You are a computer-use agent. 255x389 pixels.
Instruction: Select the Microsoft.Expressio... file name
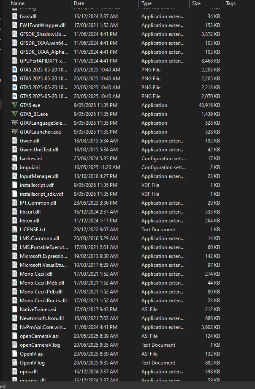[43, 256]
